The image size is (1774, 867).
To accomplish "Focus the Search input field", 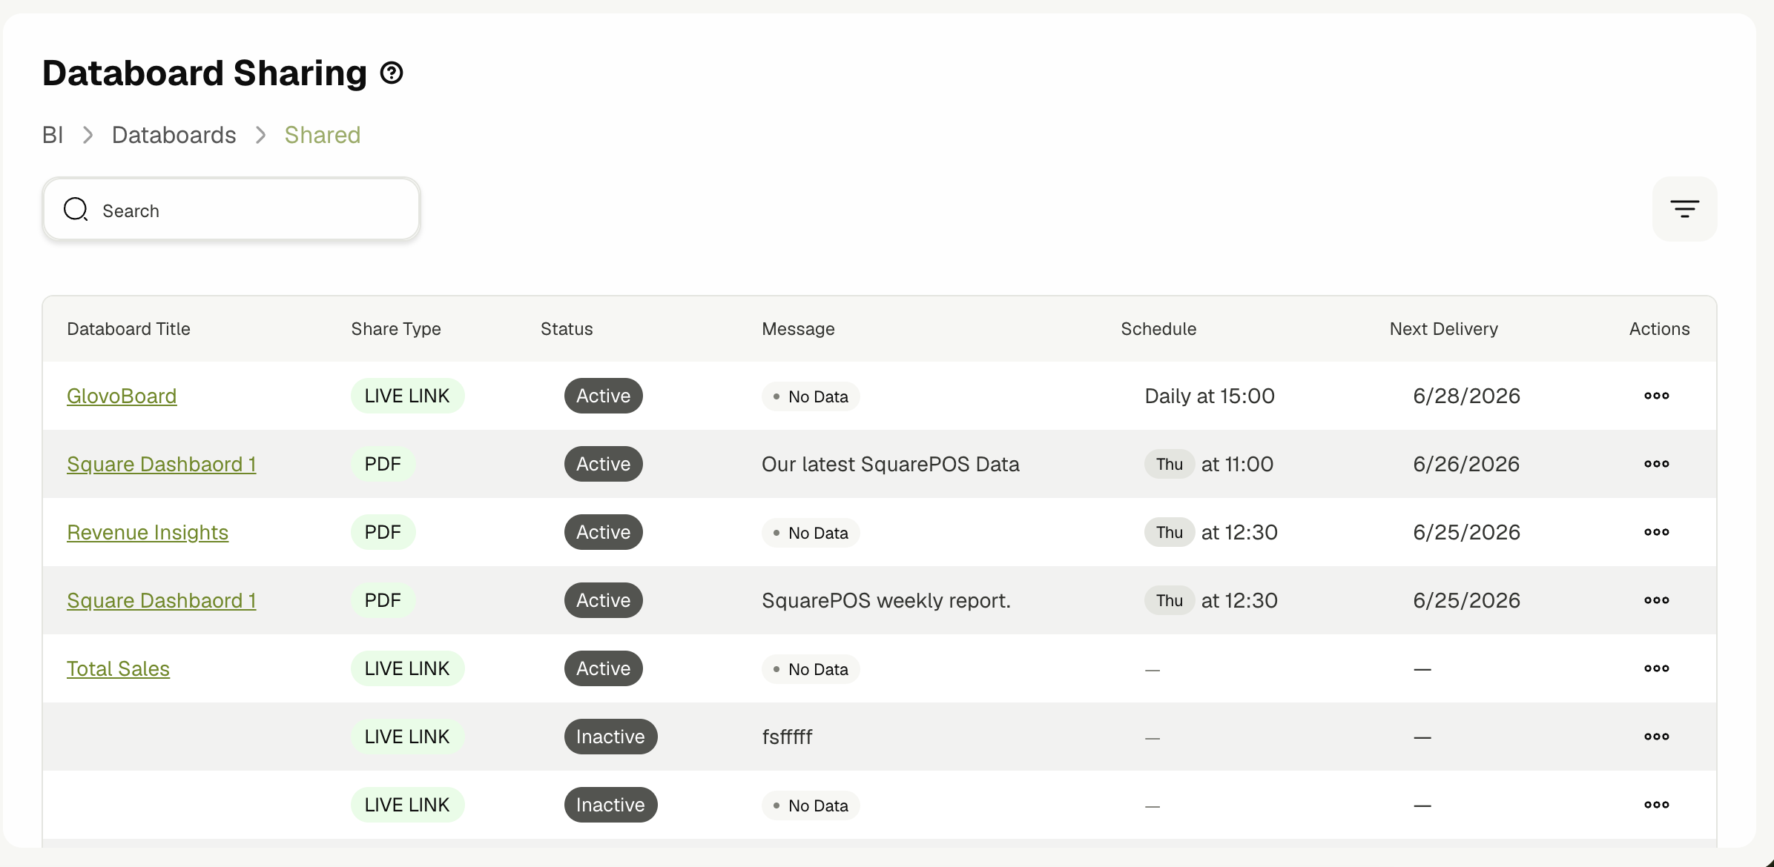I will coord(231,210).
